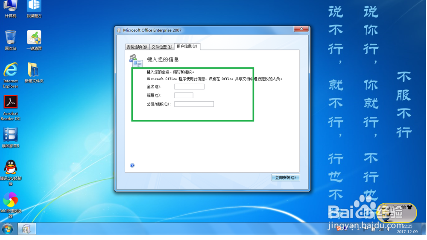Screen dimensions: 427x240
Task: Click the Office setup taskbar button
Action: [26, 229]
